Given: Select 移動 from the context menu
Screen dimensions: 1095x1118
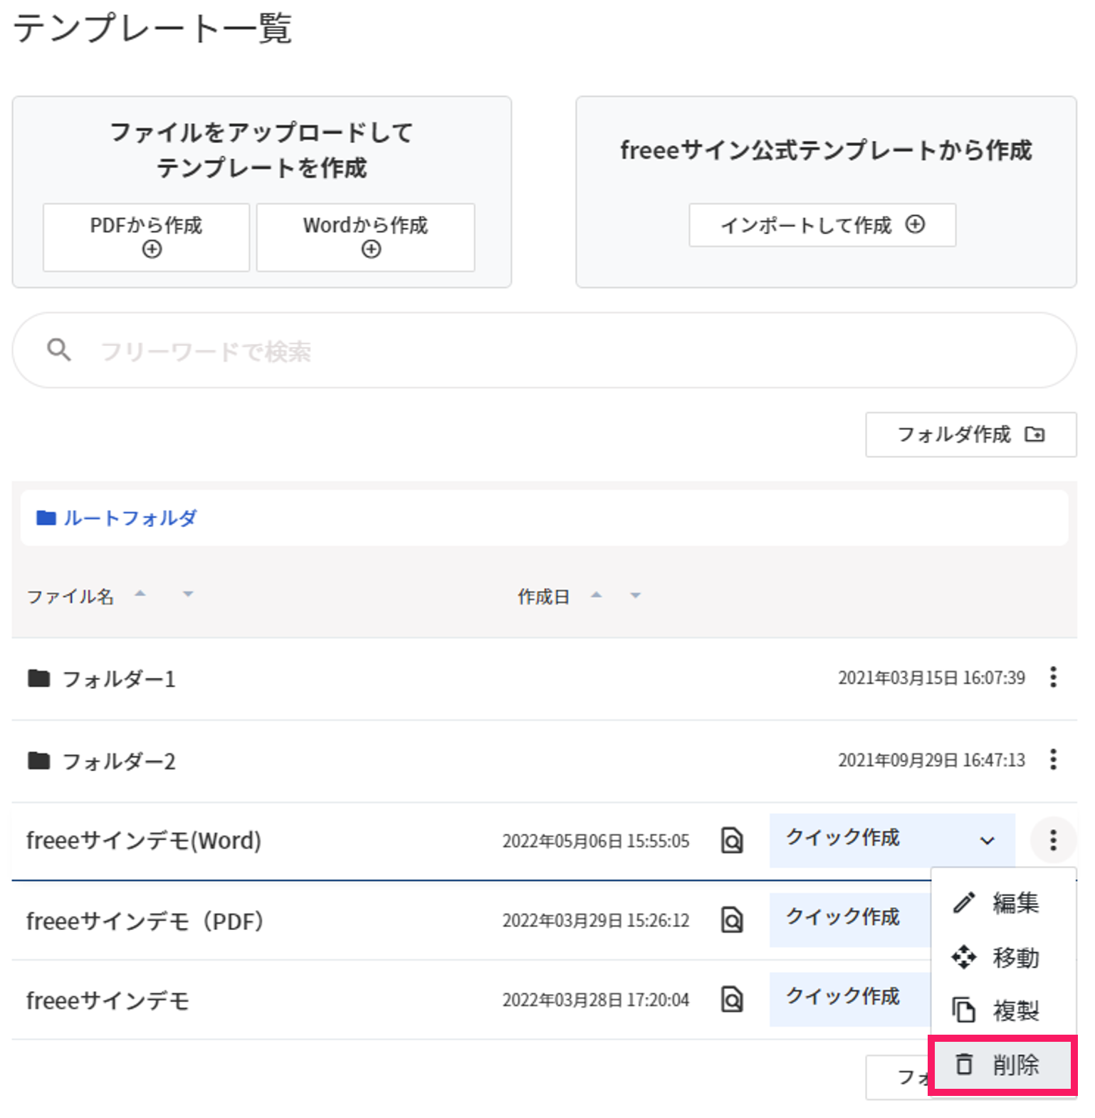Looking at the screenshot, I should (x=1002, y=958).
